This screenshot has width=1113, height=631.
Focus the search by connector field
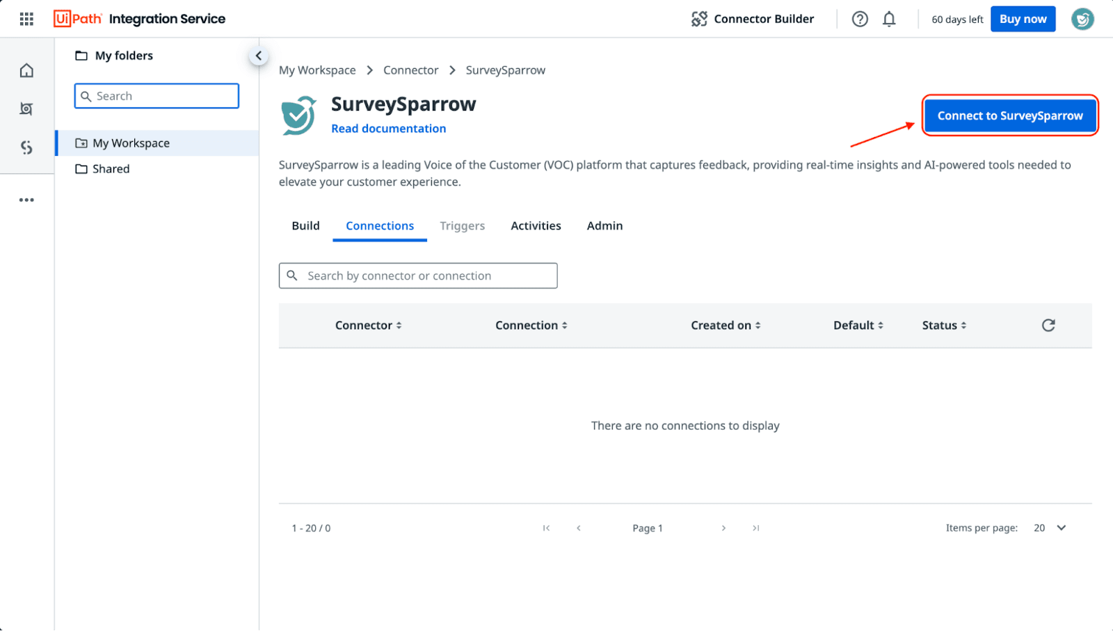click(428, 275)
